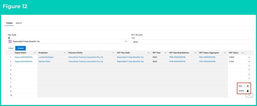Select the FBT Value cell 2,000

click(x=237, y=57)
